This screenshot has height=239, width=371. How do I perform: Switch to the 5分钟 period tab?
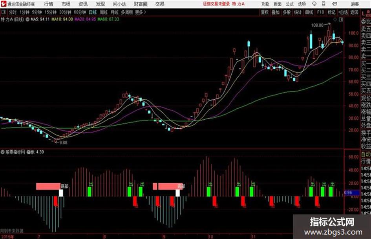click(37, 12)
